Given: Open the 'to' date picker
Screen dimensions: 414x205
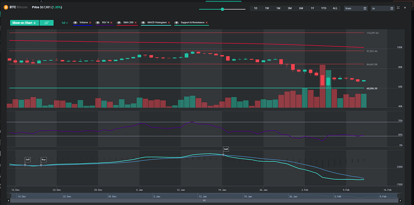Looking at the screenshot, I should [x=382, y=8].
